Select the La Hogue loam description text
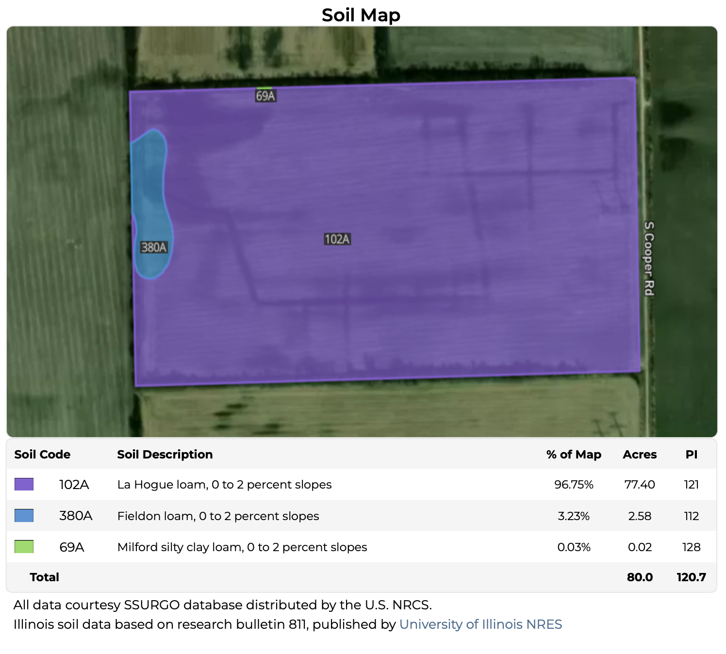This screenshot has width=726, height=654. tap(224, 485)
